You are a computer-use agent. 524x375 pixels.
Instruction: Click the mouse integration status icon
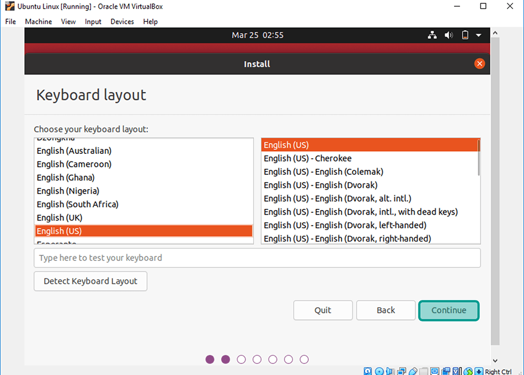(x=468, y=371)
